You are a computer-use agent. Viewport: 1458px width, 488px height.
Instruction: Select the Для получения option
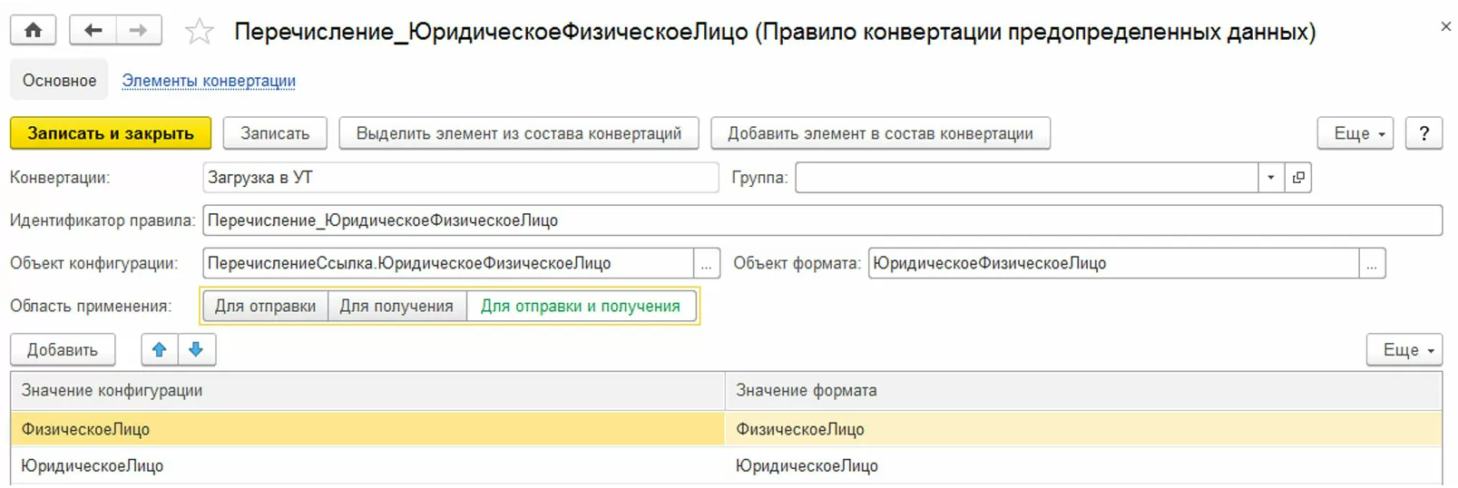click(x=396, y=307)
